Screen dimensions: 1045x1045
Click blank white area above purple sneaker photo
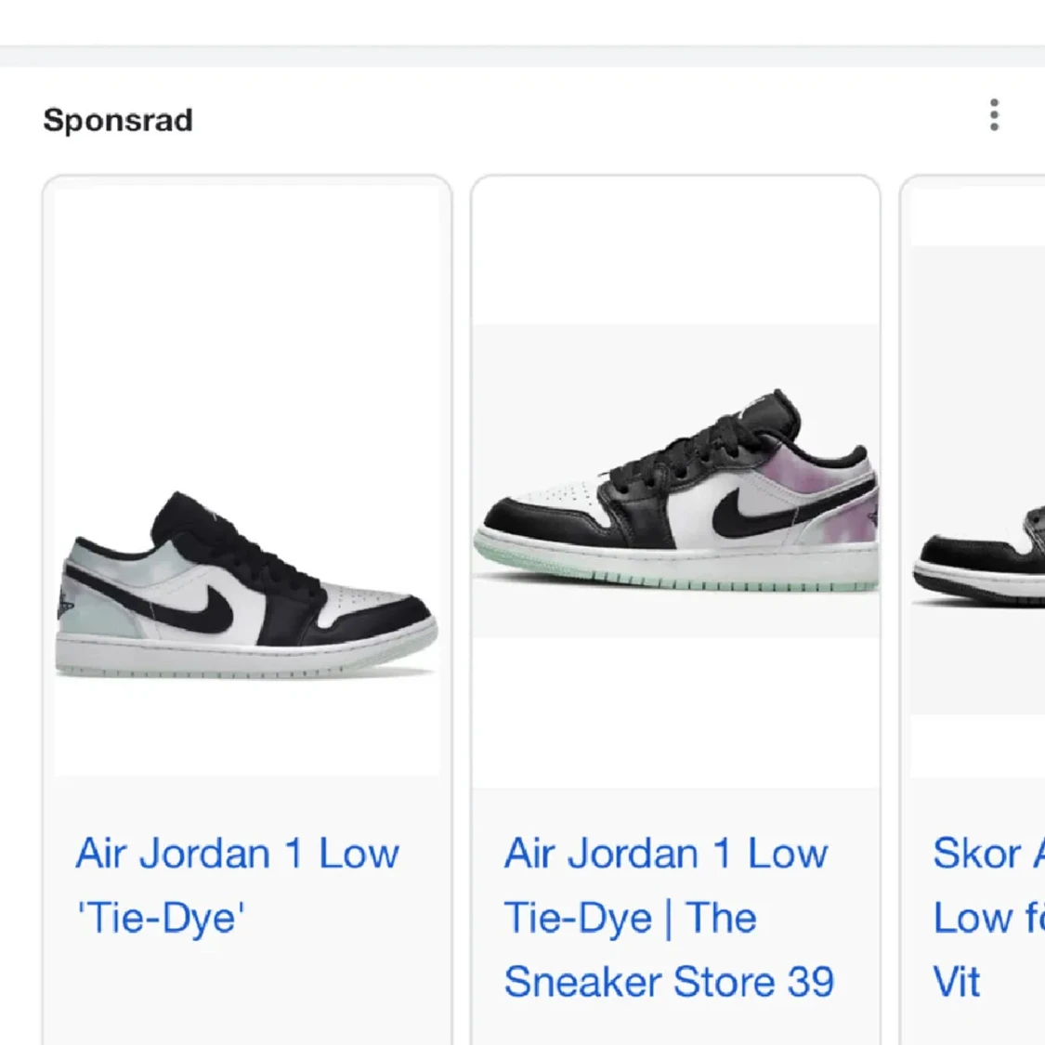tap(676, 254)
